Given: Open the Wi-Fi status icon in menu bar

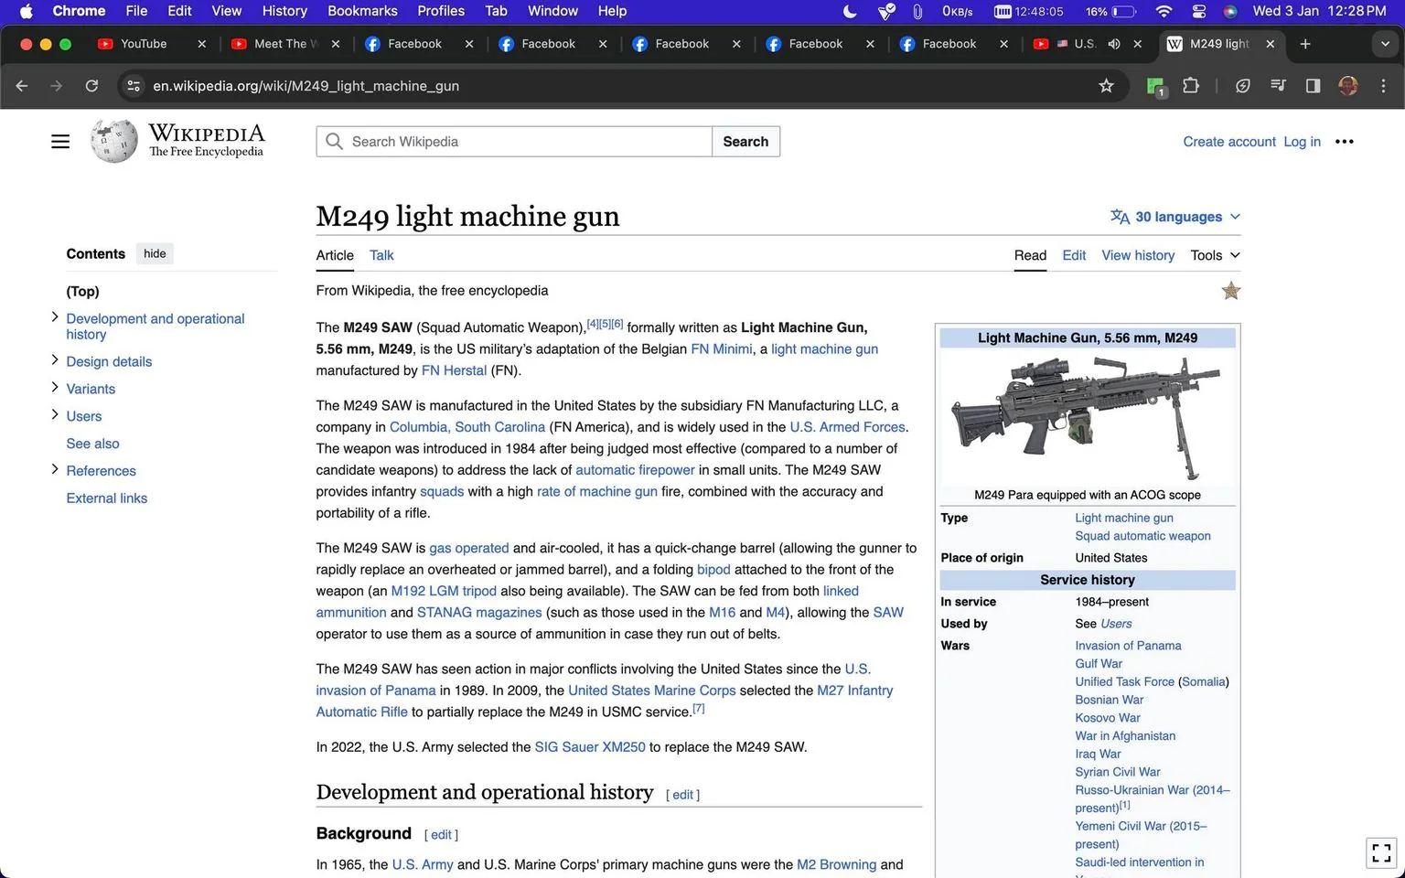Looking at the screenshot, I should tap(1164, 11).
